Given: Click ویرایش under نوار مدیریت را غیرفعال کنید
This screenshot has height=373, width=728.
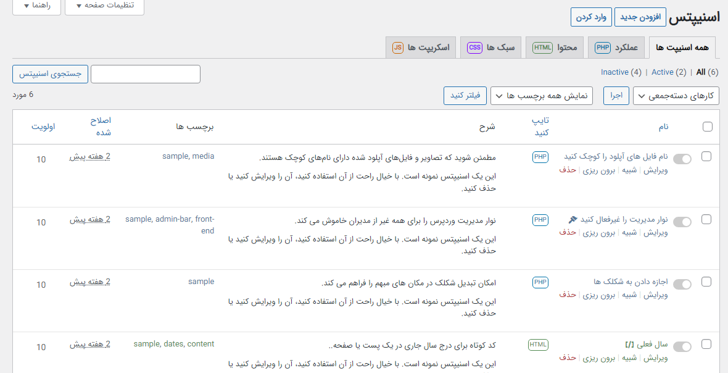Looking at the screenshot, I should point(656,233).
